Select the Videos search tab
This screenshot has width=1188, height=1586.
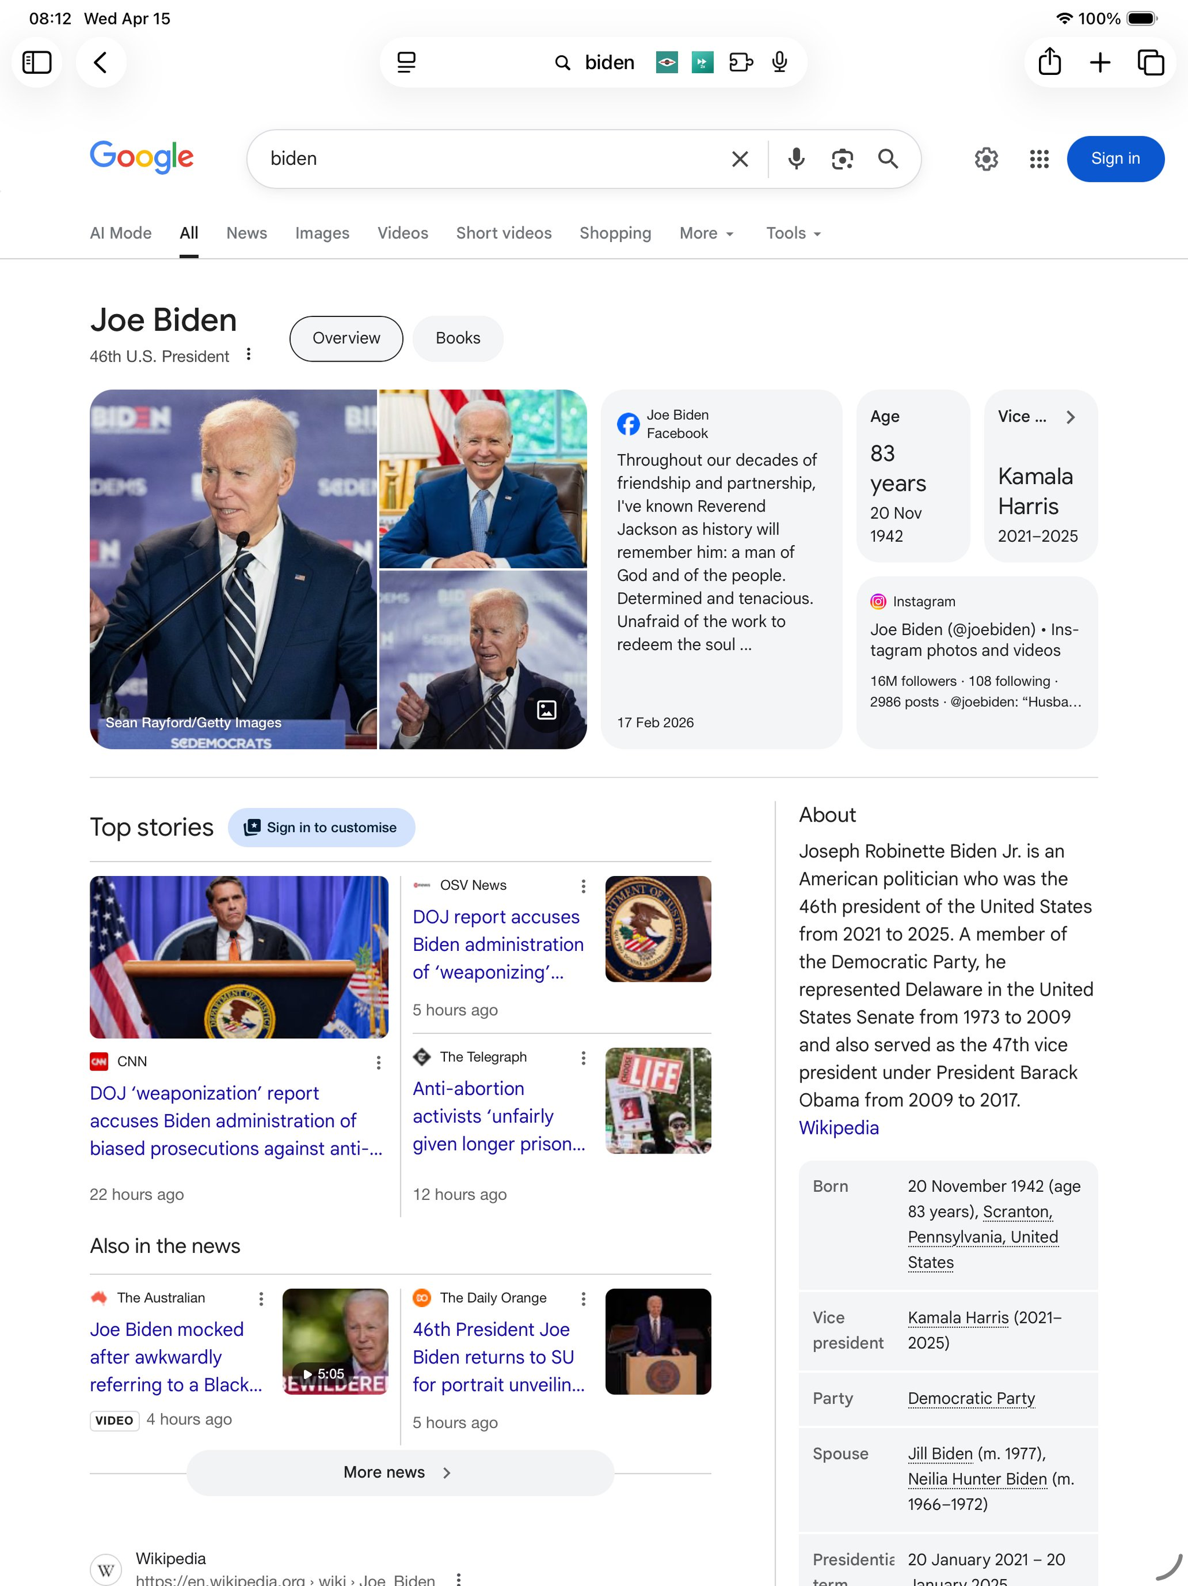pyautogui.click(x=403, y=233)
